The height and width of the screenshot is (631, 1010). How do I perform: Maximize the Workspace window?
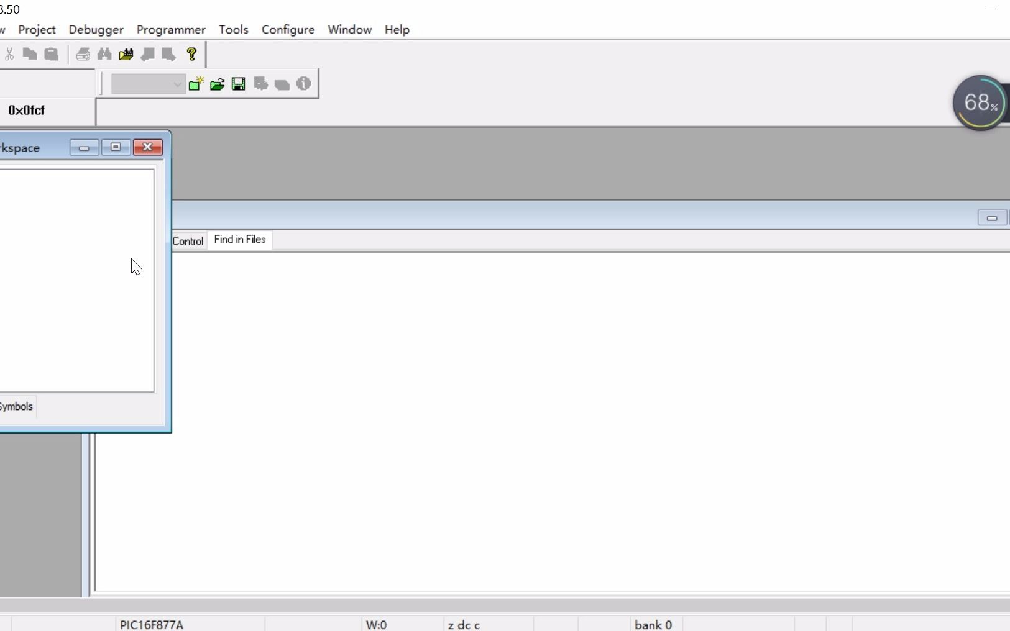click(116, 147)
